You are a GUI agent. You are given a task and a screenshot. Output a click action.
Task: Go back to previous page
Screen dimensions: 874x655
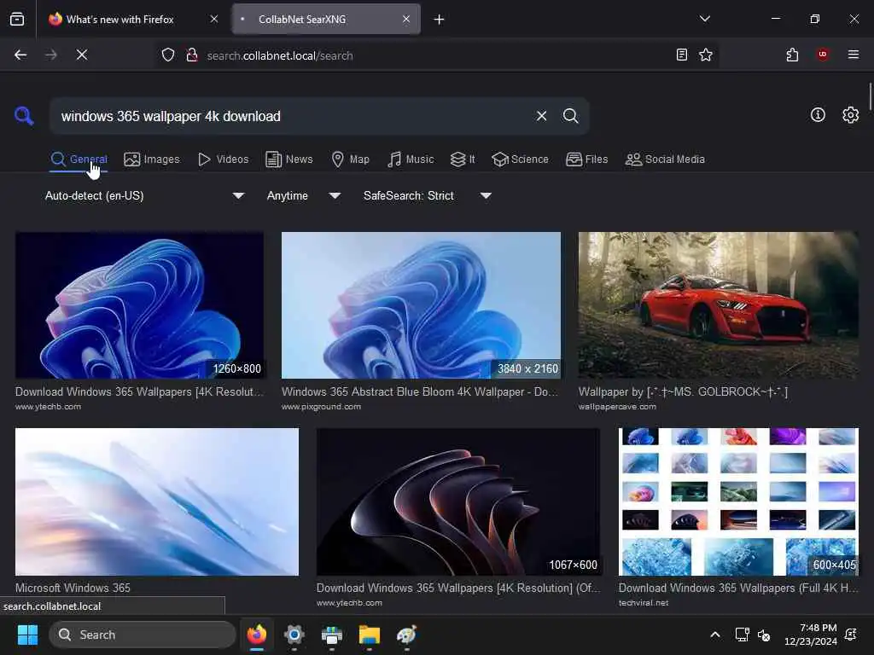[x=20, y=55]
